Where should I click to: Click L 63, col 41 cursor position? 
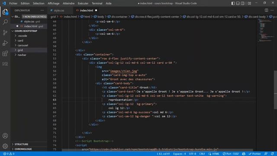(x=163, y=154)
